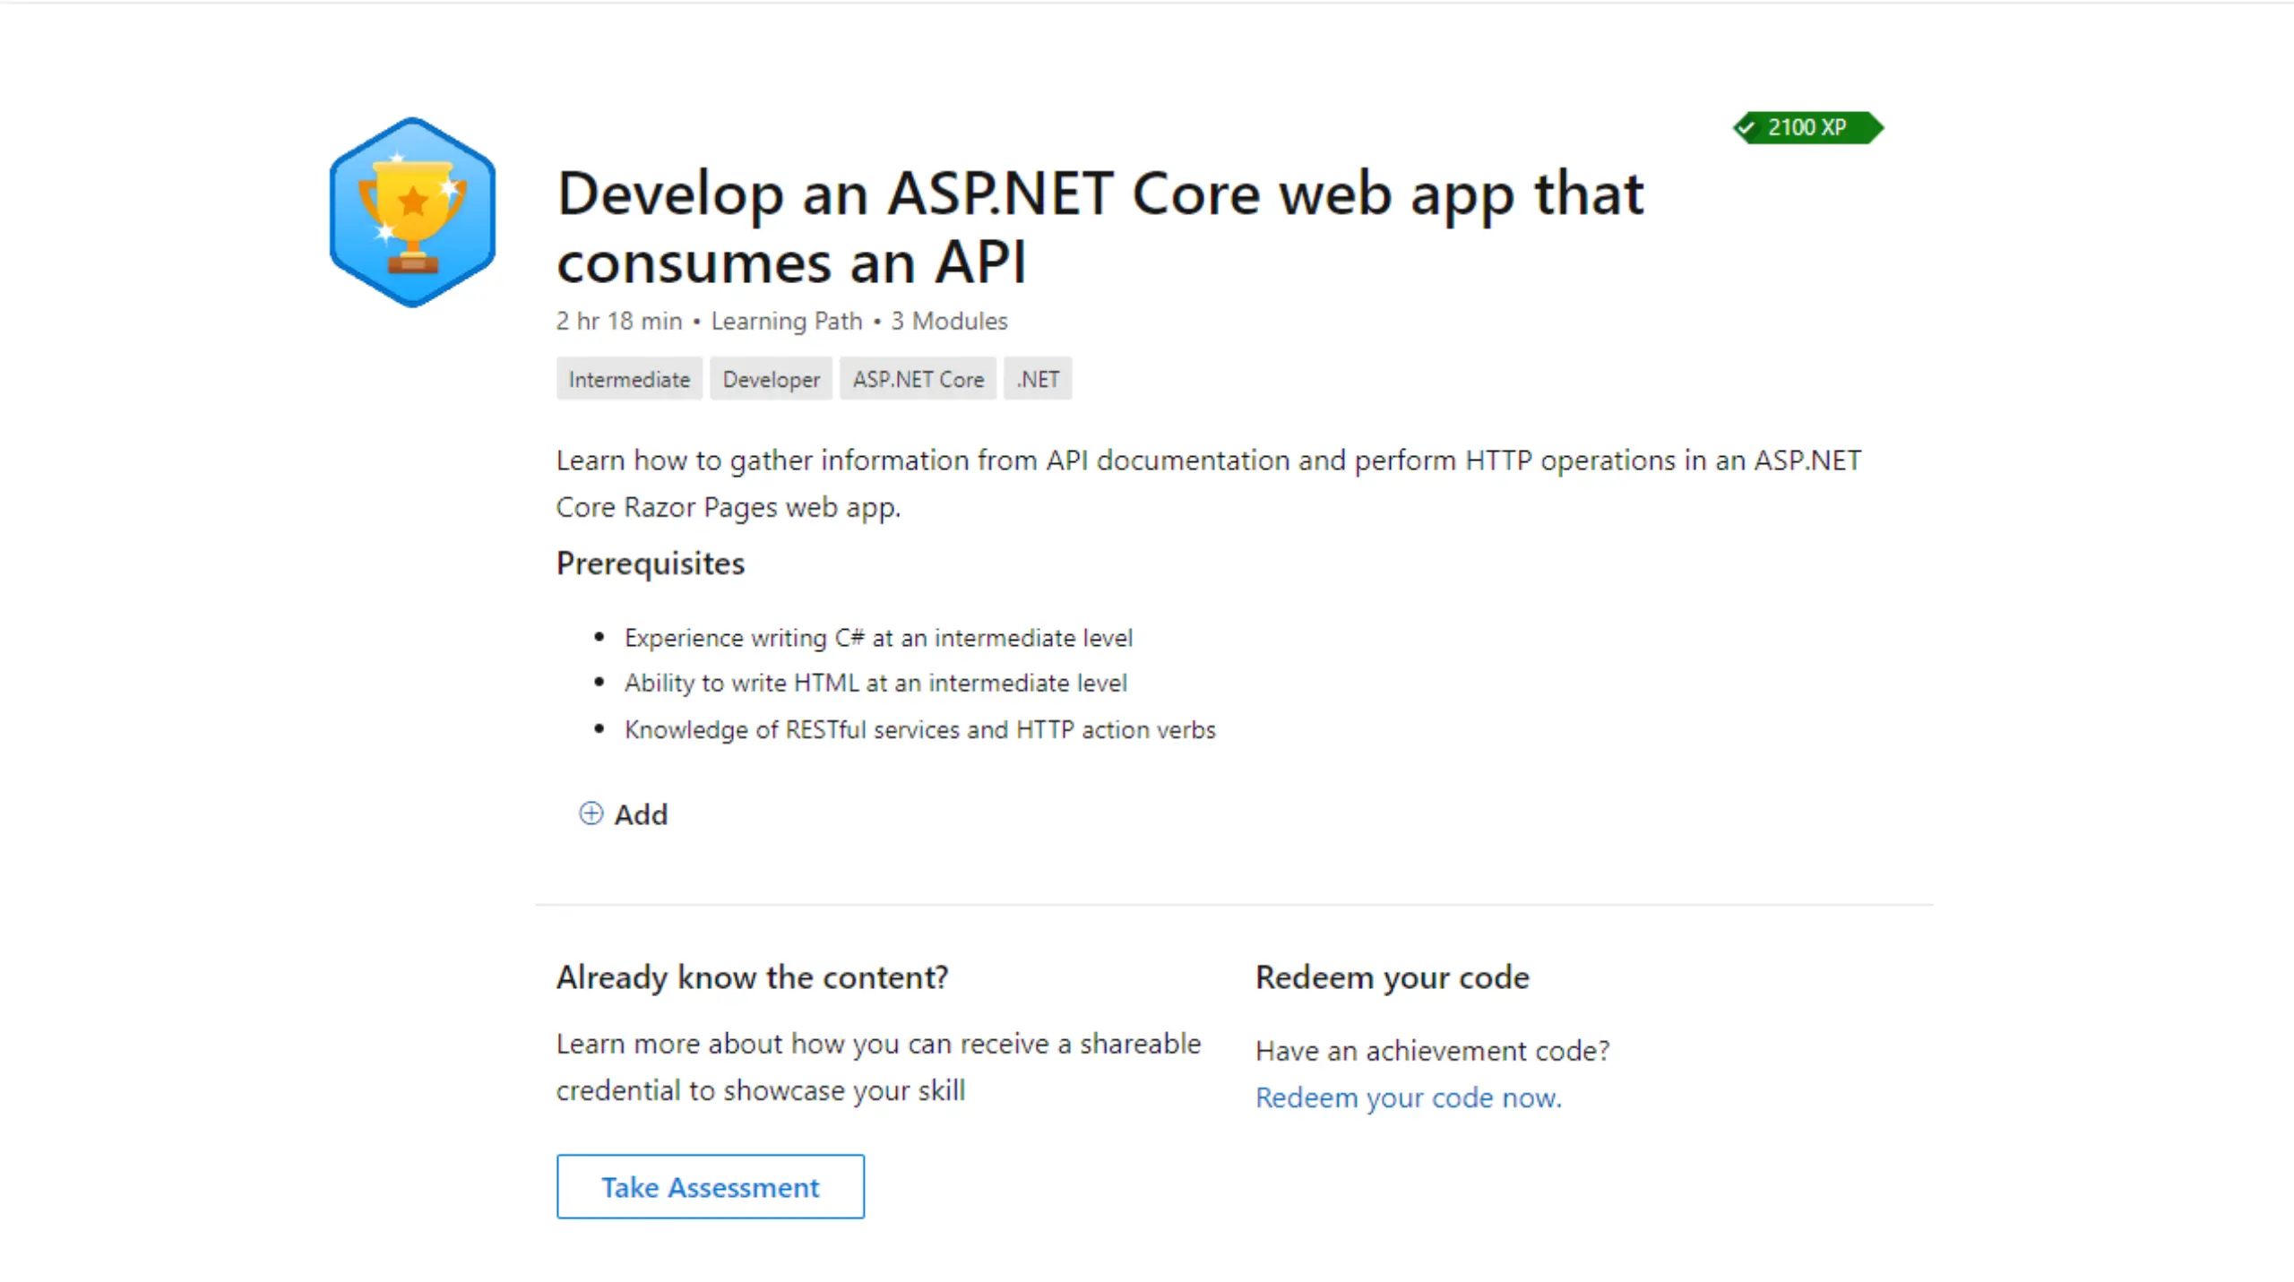
Task: Click the '2 hr 18 min' duration text
Action: [619, 321]
